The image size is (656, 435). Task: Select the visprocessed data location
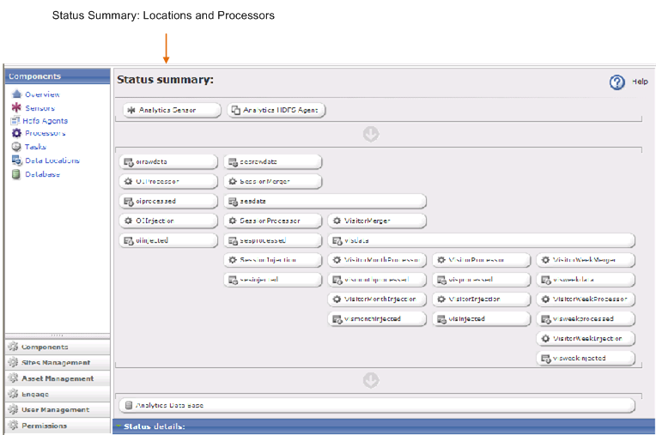[482, 280]
